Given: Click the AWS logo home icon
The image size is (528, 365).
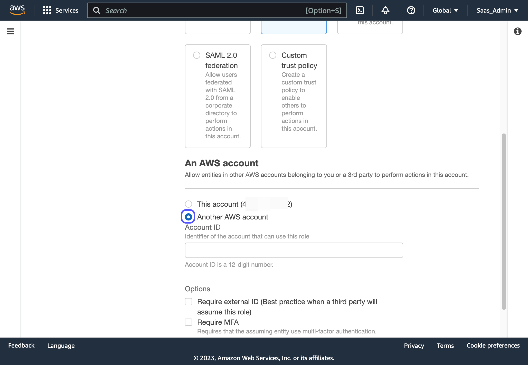Looking at the screenshot, I should coord(17,10).
